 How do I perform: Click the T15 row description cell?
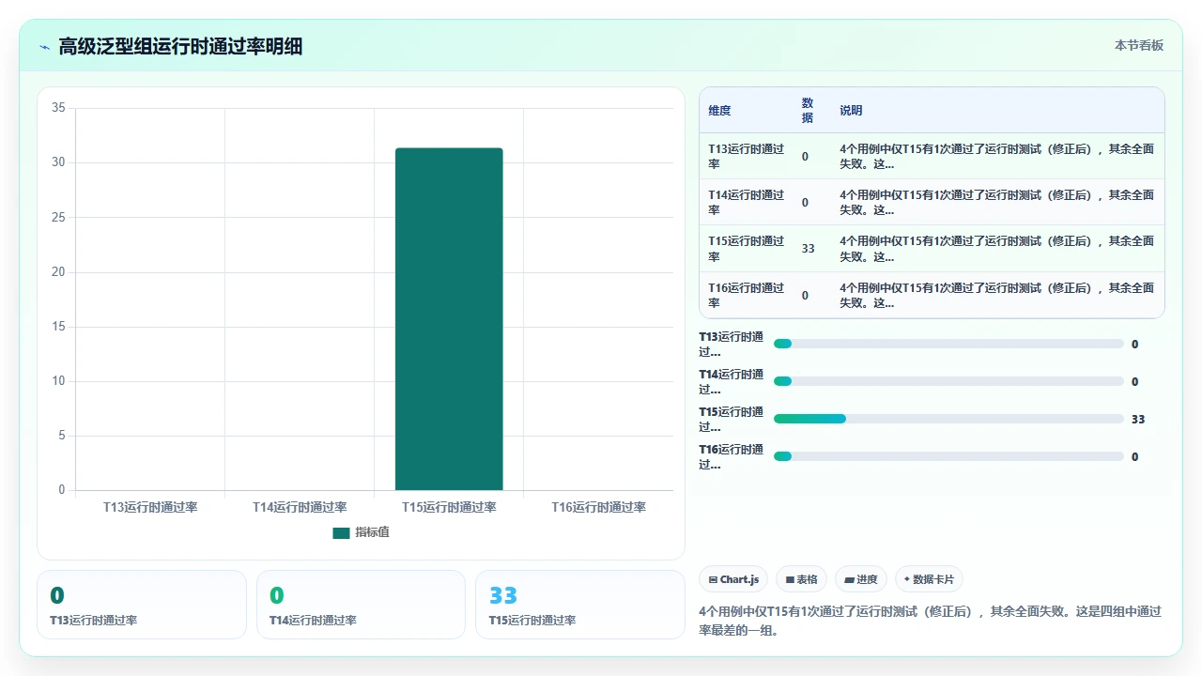click(x=998, y=249)
